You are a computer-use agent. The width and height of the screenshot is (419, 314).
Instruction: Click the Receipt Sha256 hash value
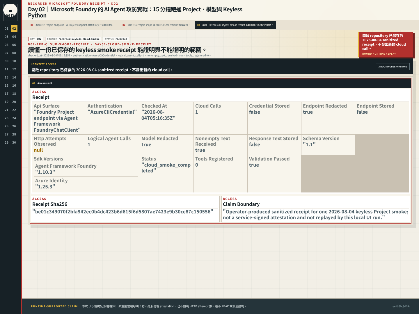[x=122, y=212]
